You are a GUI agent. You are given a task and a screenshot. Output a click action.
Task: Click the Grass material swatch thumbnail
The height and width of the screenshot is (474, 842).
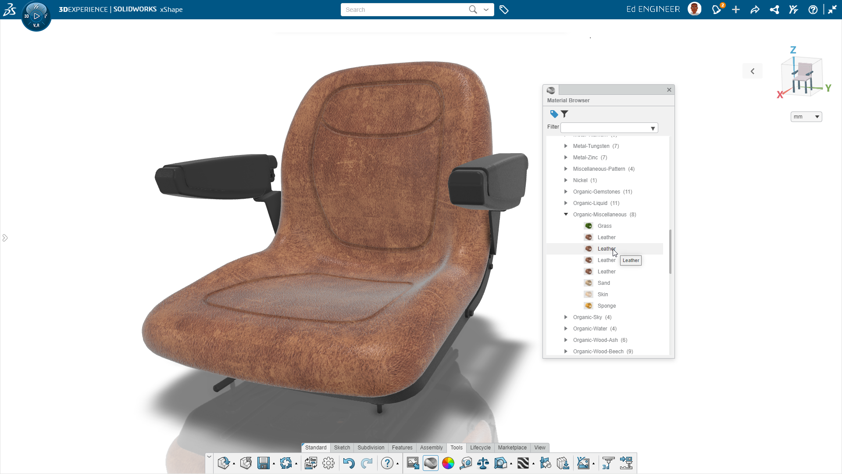[589, 226]
